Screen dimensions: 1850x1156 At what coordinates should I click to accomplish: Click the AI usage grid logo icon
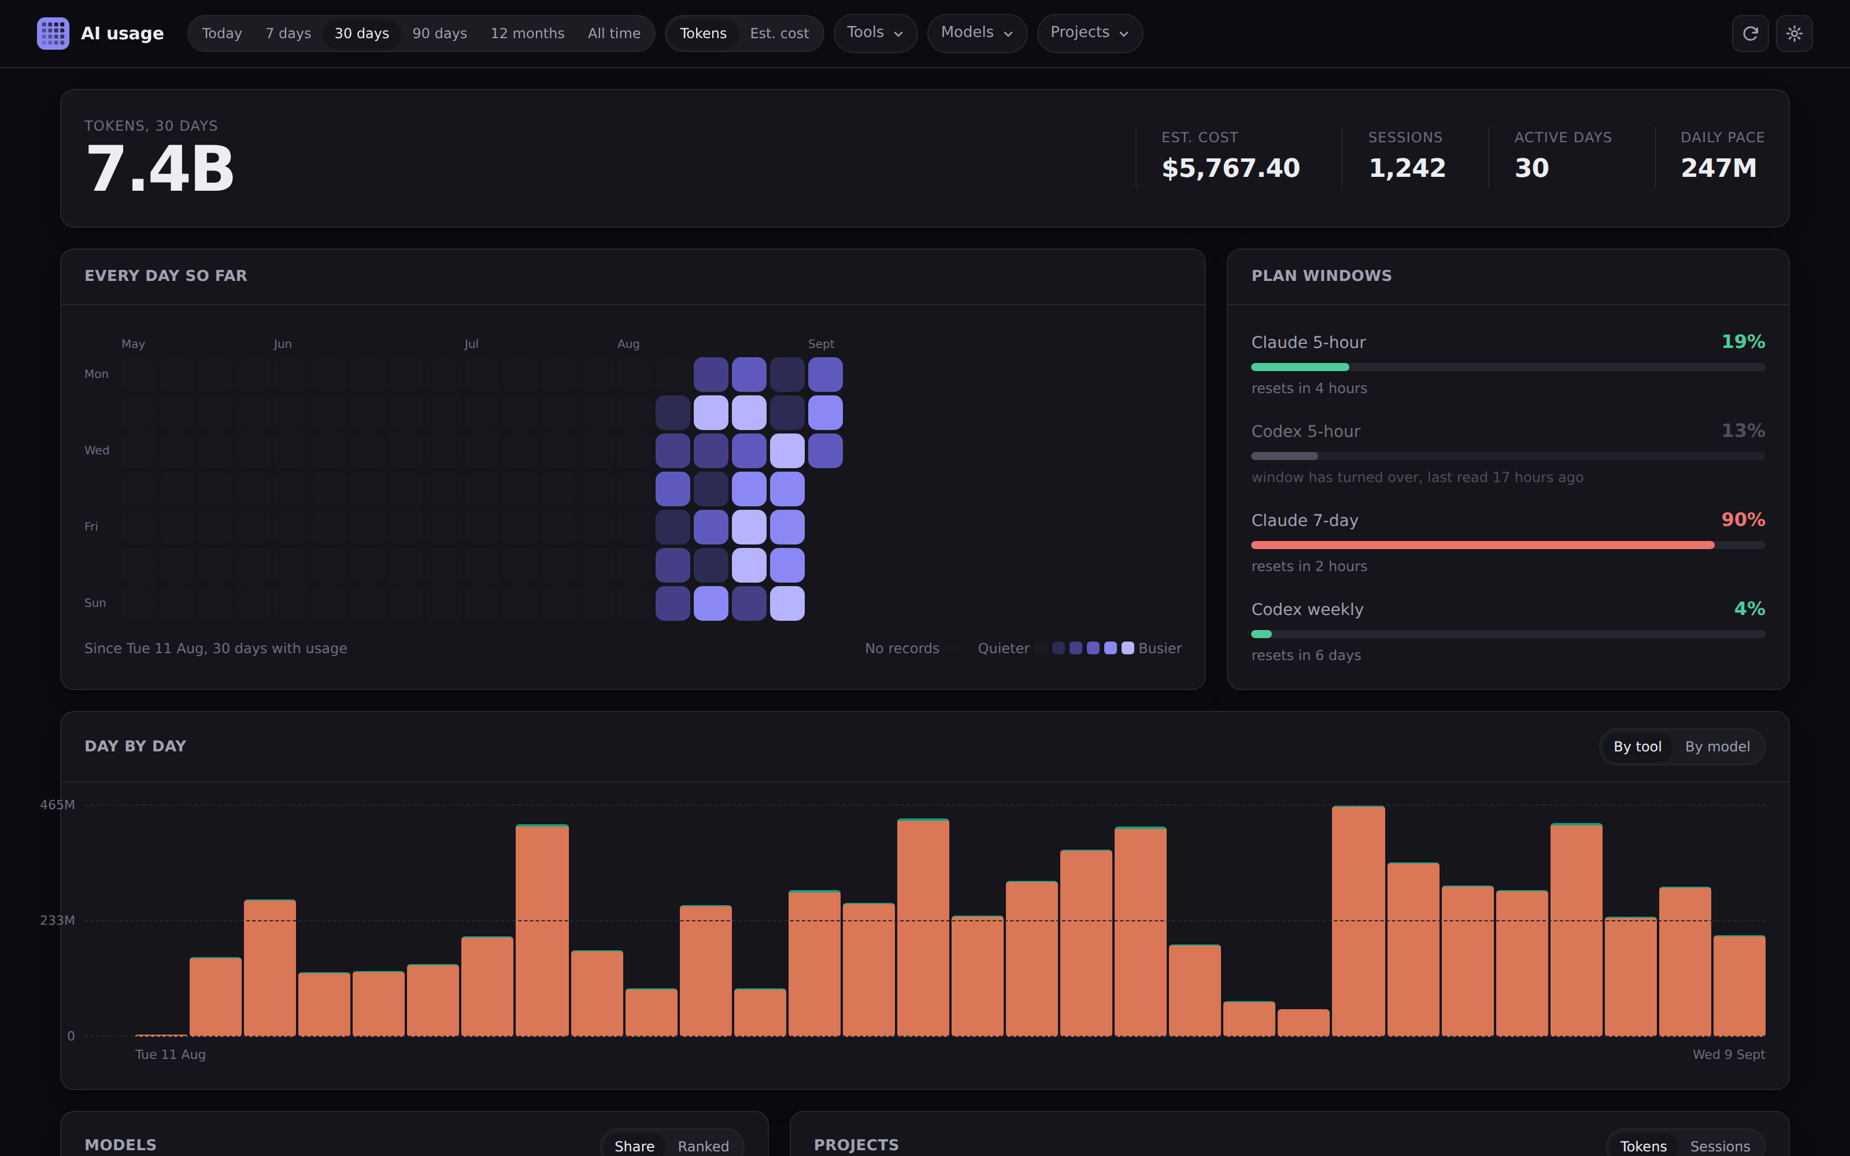(x=53, y=33)
